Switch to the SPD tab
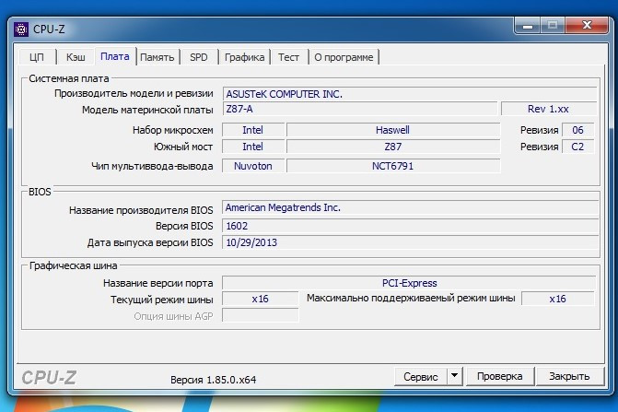This screenshot has height=412, width=618. 199,57
